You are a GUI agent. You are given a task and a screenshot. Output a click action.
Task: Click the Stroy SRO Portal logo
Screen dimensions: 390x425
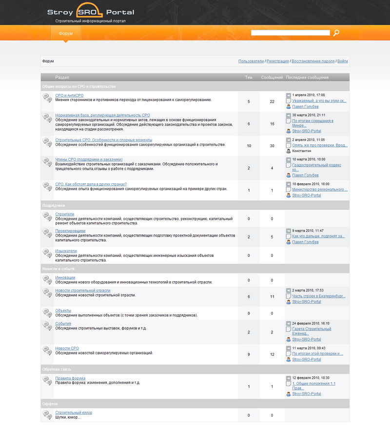(91, 12)
